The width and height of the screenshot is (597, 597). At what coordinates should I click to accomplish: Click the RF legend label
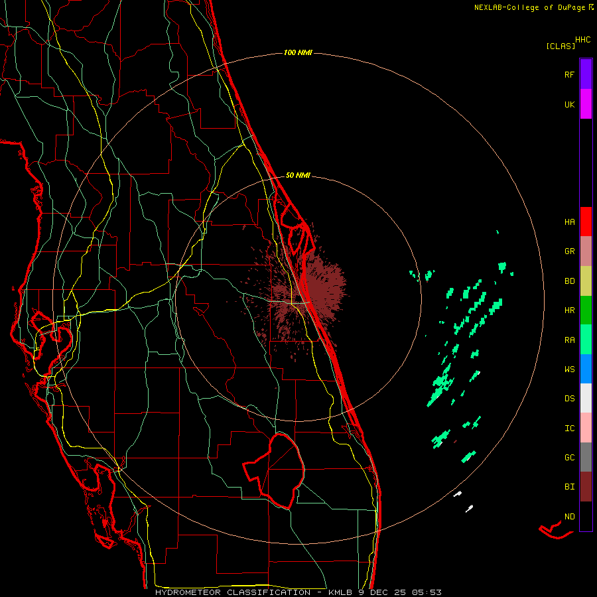click(x=569, y=75)
